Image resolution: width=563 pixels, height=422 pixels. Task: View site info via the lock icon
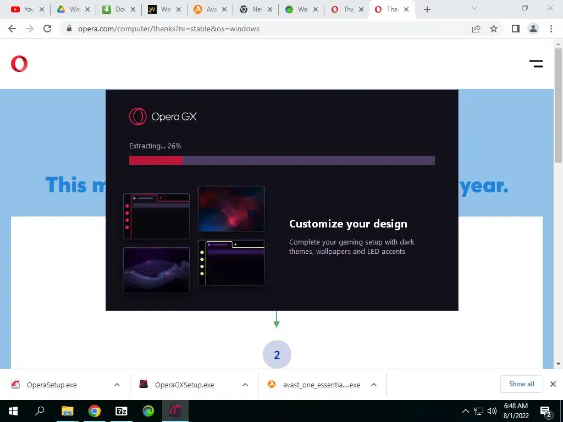pyautogui.click(x=69, y=29)
